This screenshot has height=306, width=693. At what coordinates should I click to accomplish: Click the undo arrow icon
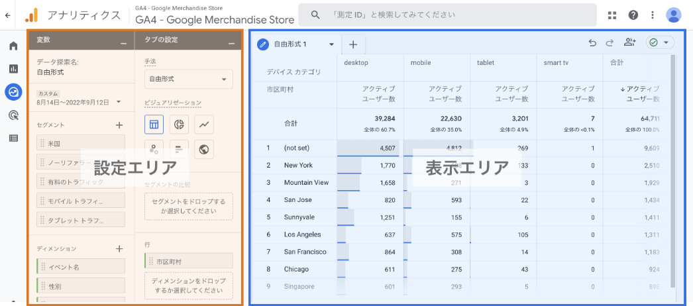[x=593, y=43]
